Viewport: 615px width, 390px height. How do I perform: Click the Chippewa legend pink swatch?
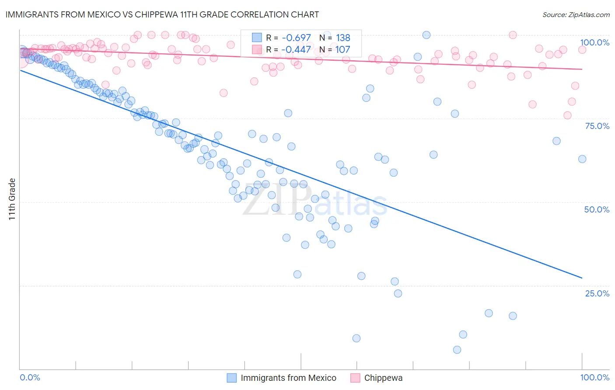pos(355,378)
